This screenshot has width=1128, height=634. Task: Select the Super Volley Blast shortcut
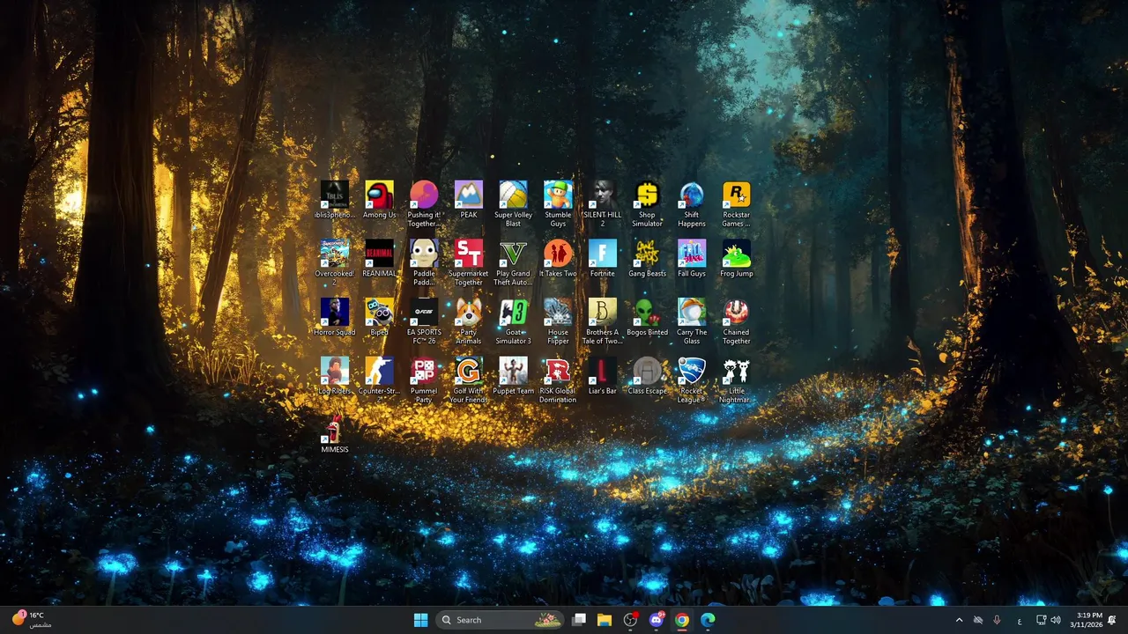513,204
